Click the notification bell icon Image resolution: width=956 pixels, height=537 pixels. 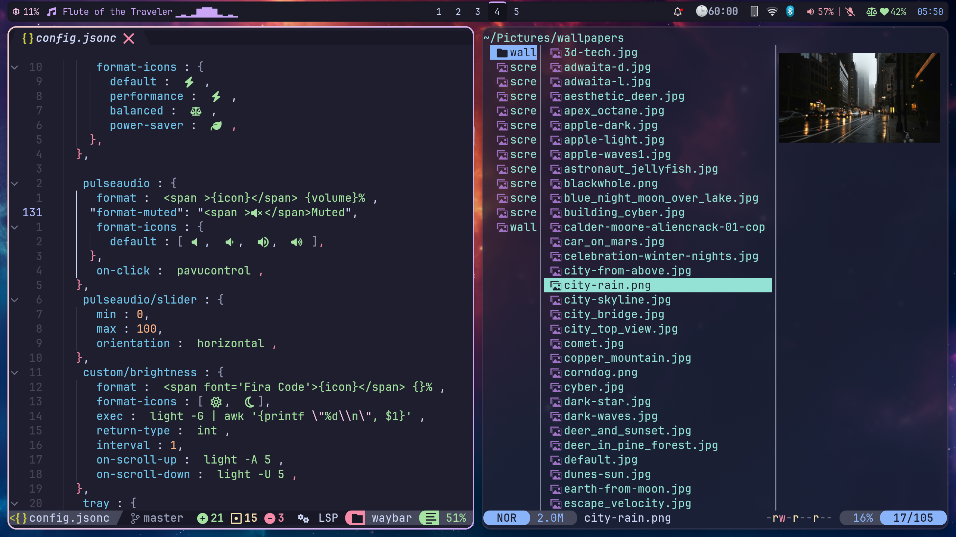[678, 12]
